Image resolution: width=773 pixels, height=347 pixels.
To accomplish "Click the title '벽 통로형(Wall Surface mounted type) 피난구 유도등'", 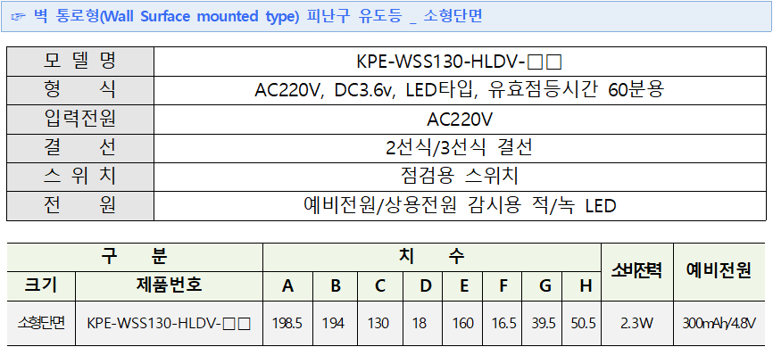I will (x=219, y=16).
